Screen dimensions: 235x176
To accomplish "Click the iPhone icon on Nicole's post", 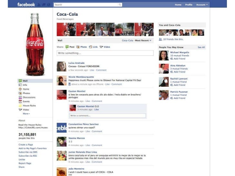I will (x=69, y=84).
